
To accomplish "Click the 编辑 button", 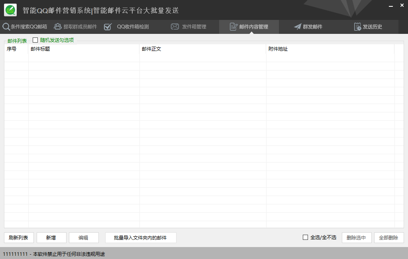I will tap(84, 237).
